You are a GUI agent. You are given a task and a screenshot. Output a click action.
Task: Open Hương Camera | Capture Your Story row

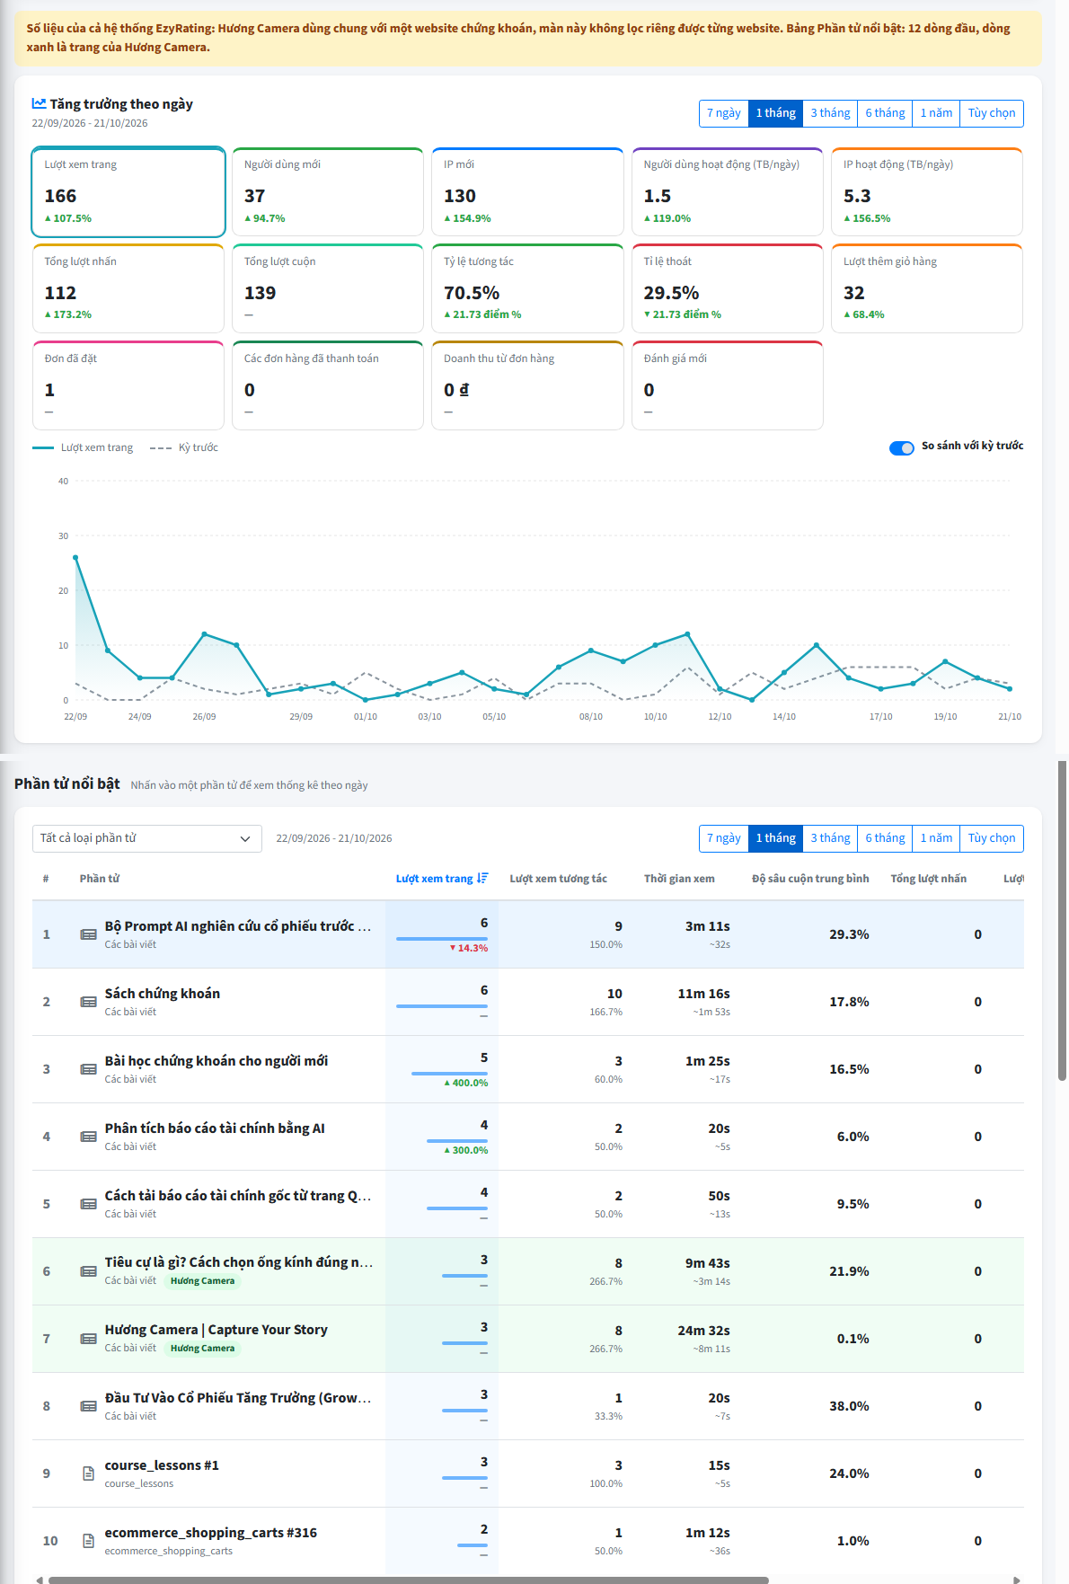tap(528, 1339)
